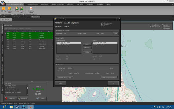
Task: Confirm Cargo Loading with OK button
Action: pyautogui.click(x=113, y=83)
